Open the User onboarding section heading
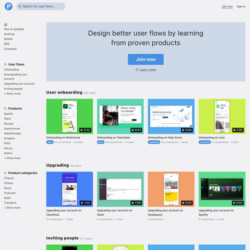 (64, 92)
